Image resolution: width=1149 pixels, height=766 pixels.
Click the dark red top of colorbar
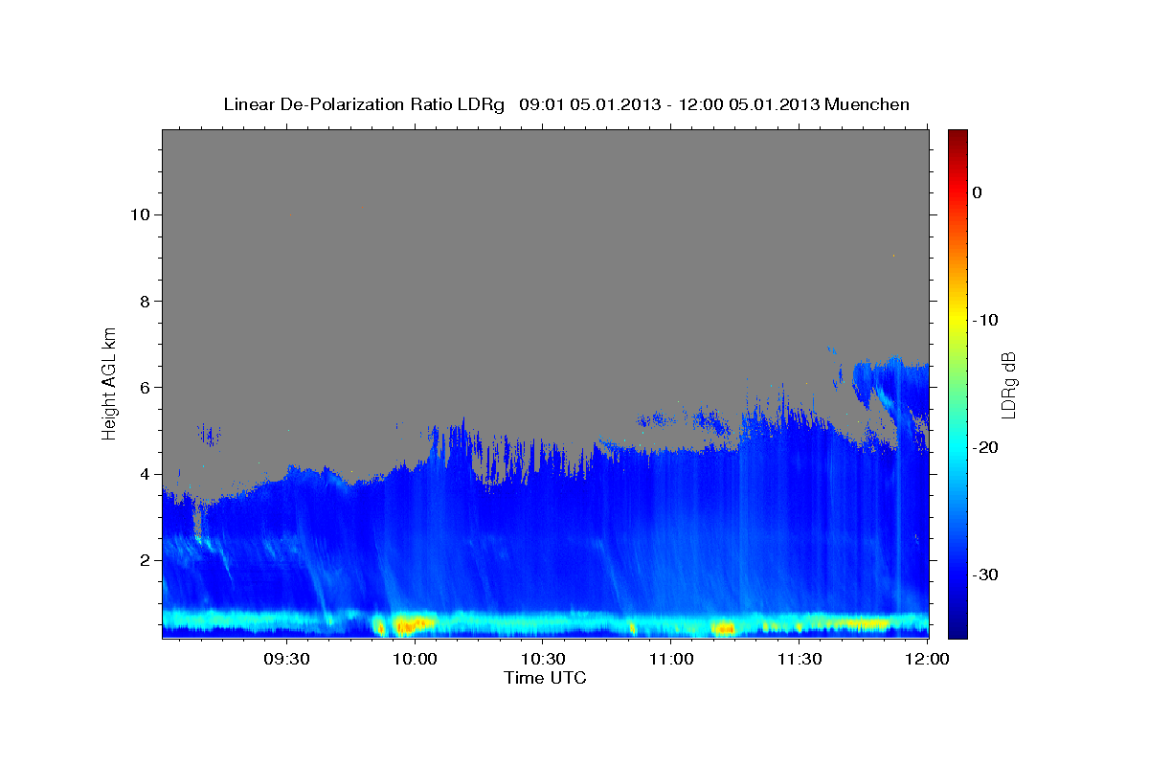957,139
